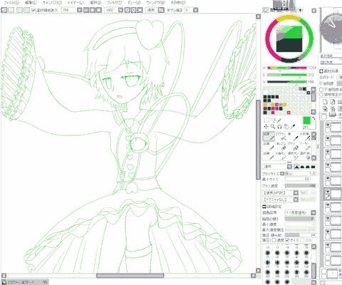The width and height of the screenshot is (342, 285).
Task: Enable selection source checkbox for layer
Action: pyautogui.click(x=321, y=95)
